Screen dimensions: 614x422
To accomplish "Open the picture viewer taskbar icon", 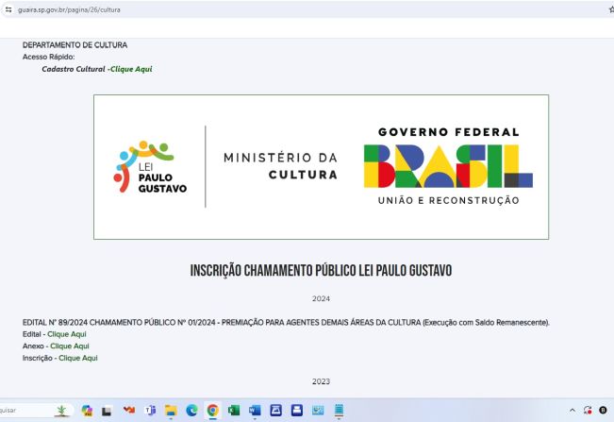I will (318, 411).
